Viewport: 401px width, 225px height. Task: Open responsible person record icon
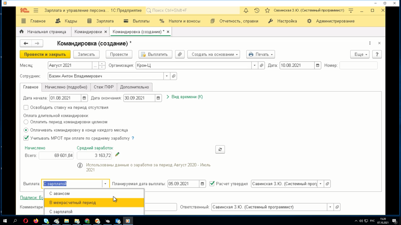337,207
